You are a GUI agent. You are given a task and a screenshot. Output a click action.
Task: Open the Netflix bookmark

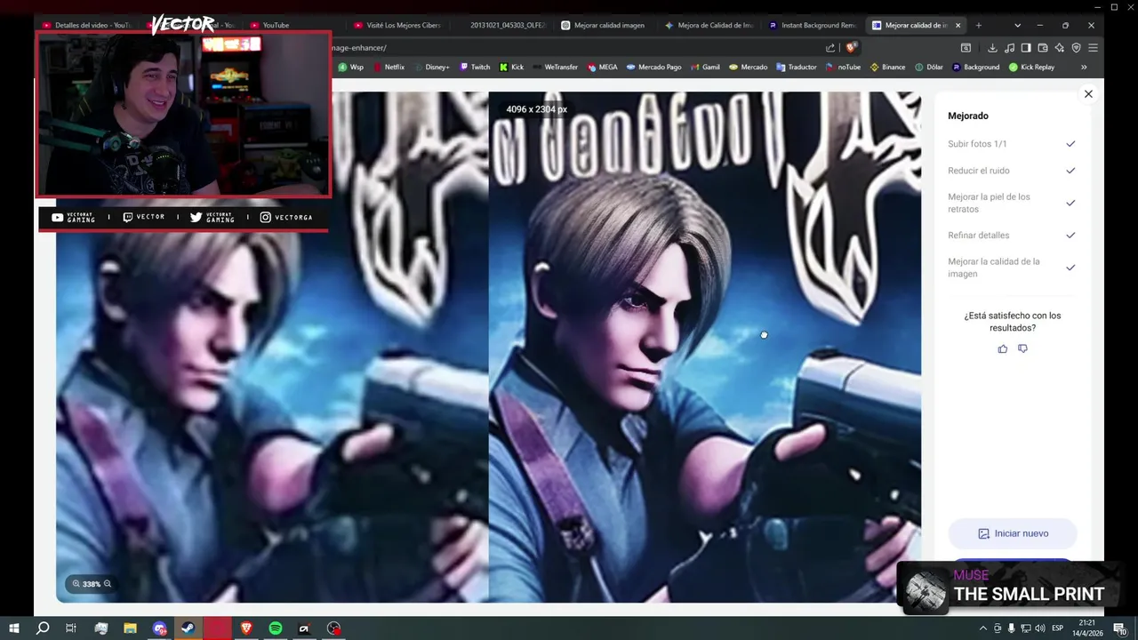point(389,67)
